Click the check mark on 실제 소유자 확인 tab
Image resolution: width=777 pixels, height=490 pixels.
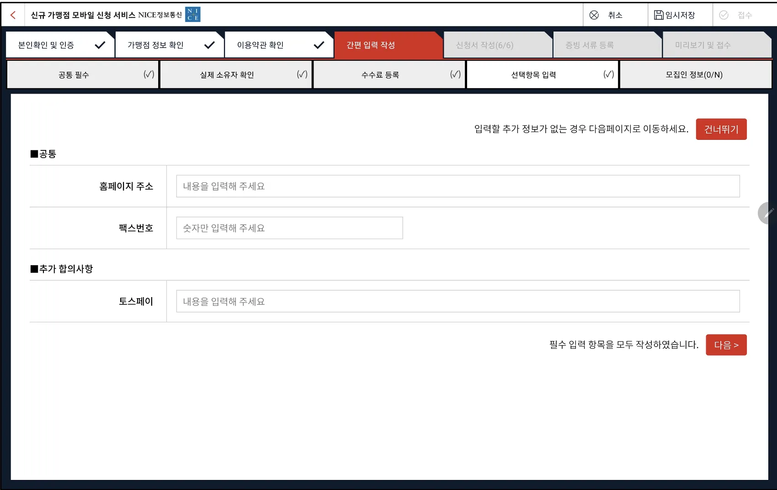click(302, 75)
